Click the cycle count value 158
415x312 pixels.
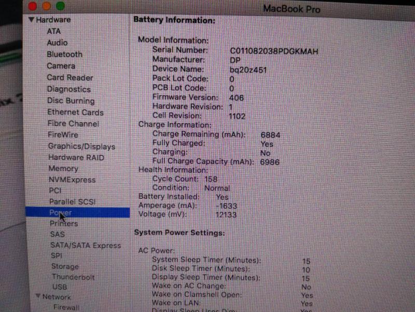[211, 179]
